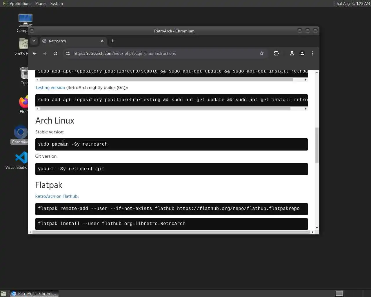The width and height of the screenshot is (371, 297).
Task: Click the page vertical scrollbar thumb
Action: [x=317, y=145]
